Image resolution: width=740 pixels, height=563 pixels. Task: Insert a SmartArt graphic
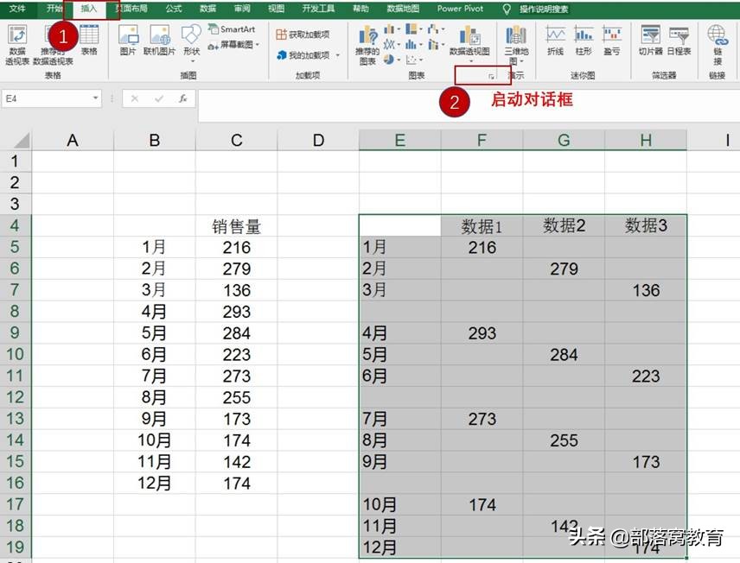(232, 29)
